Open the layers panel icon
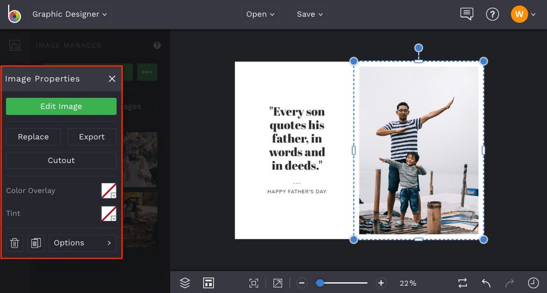 coord(185,283)
